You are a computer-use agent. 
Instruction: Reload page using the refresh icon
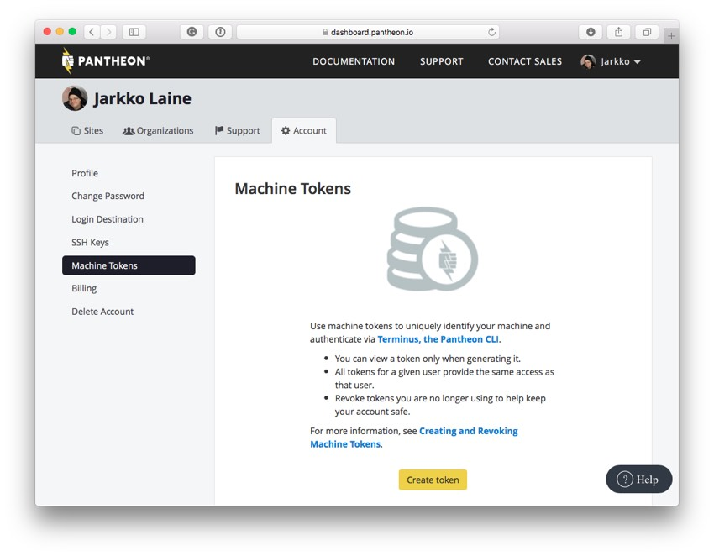[x=491, y=32]
